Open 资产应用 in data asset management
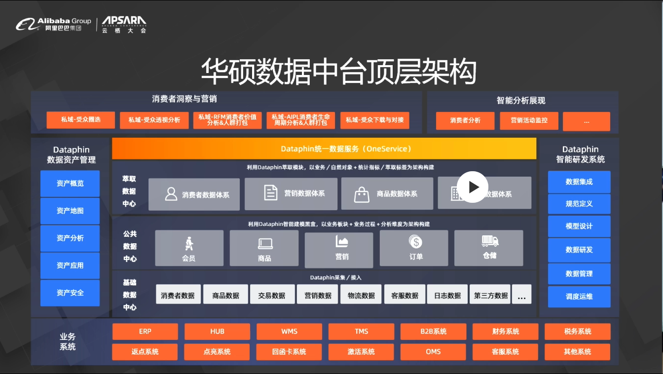 pos(70,265)
